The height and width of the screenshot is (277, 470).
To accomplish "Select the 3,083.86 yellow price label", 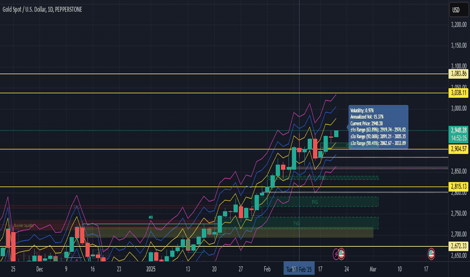I will (x=458, y=74).
